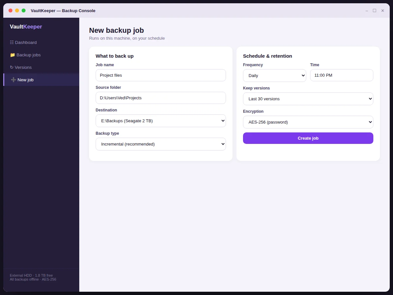Click the Versions refresh-arrow icon
Image resolution: width=393 pixels, height=295 pixels.
tap(11, 68)
